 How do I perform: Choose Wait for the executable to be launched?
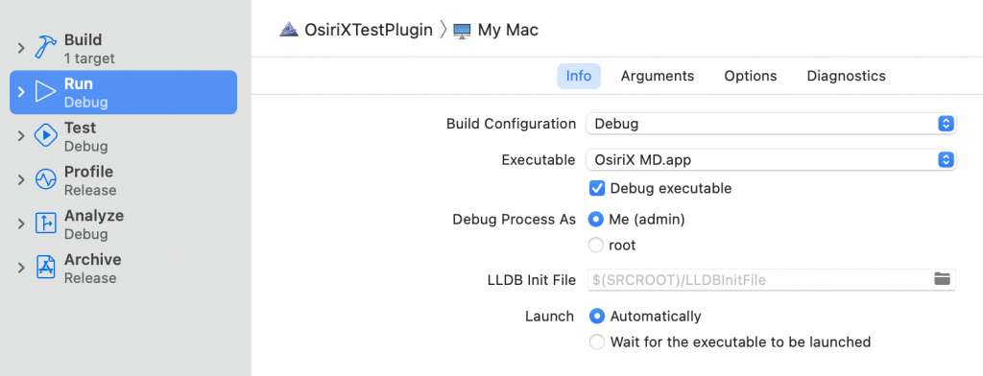597,342
